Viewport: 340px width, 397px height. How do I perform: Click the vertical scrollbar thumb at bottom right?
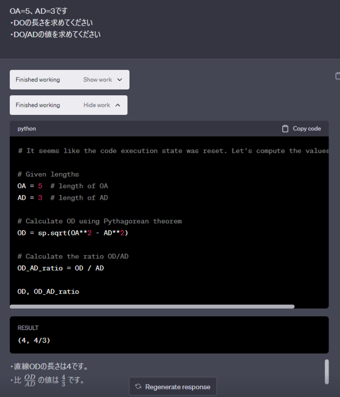[x=327, y=372]
